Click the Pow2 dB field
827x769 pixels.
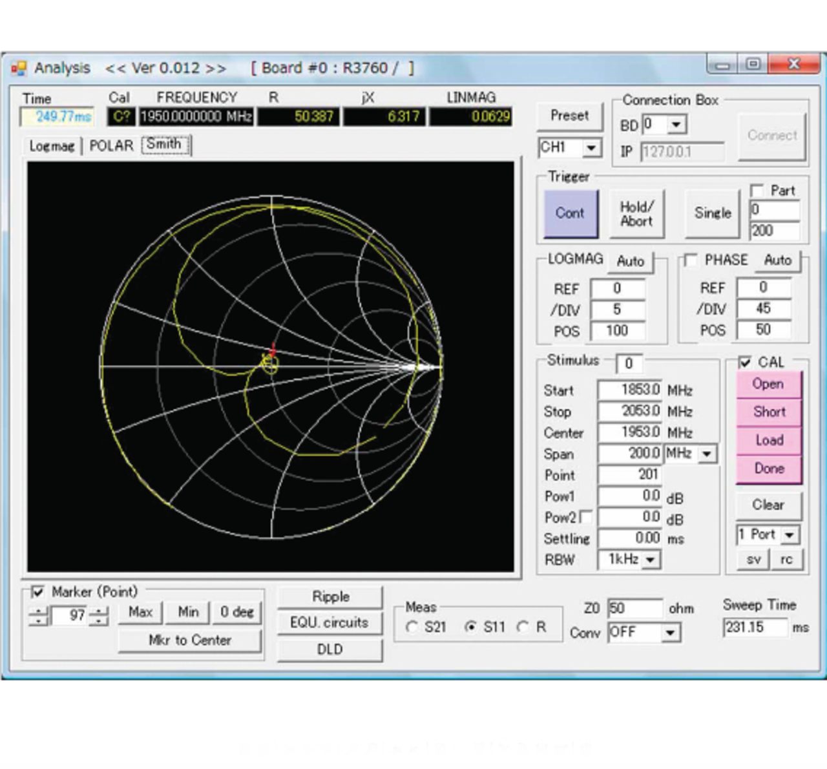point(629,517)
